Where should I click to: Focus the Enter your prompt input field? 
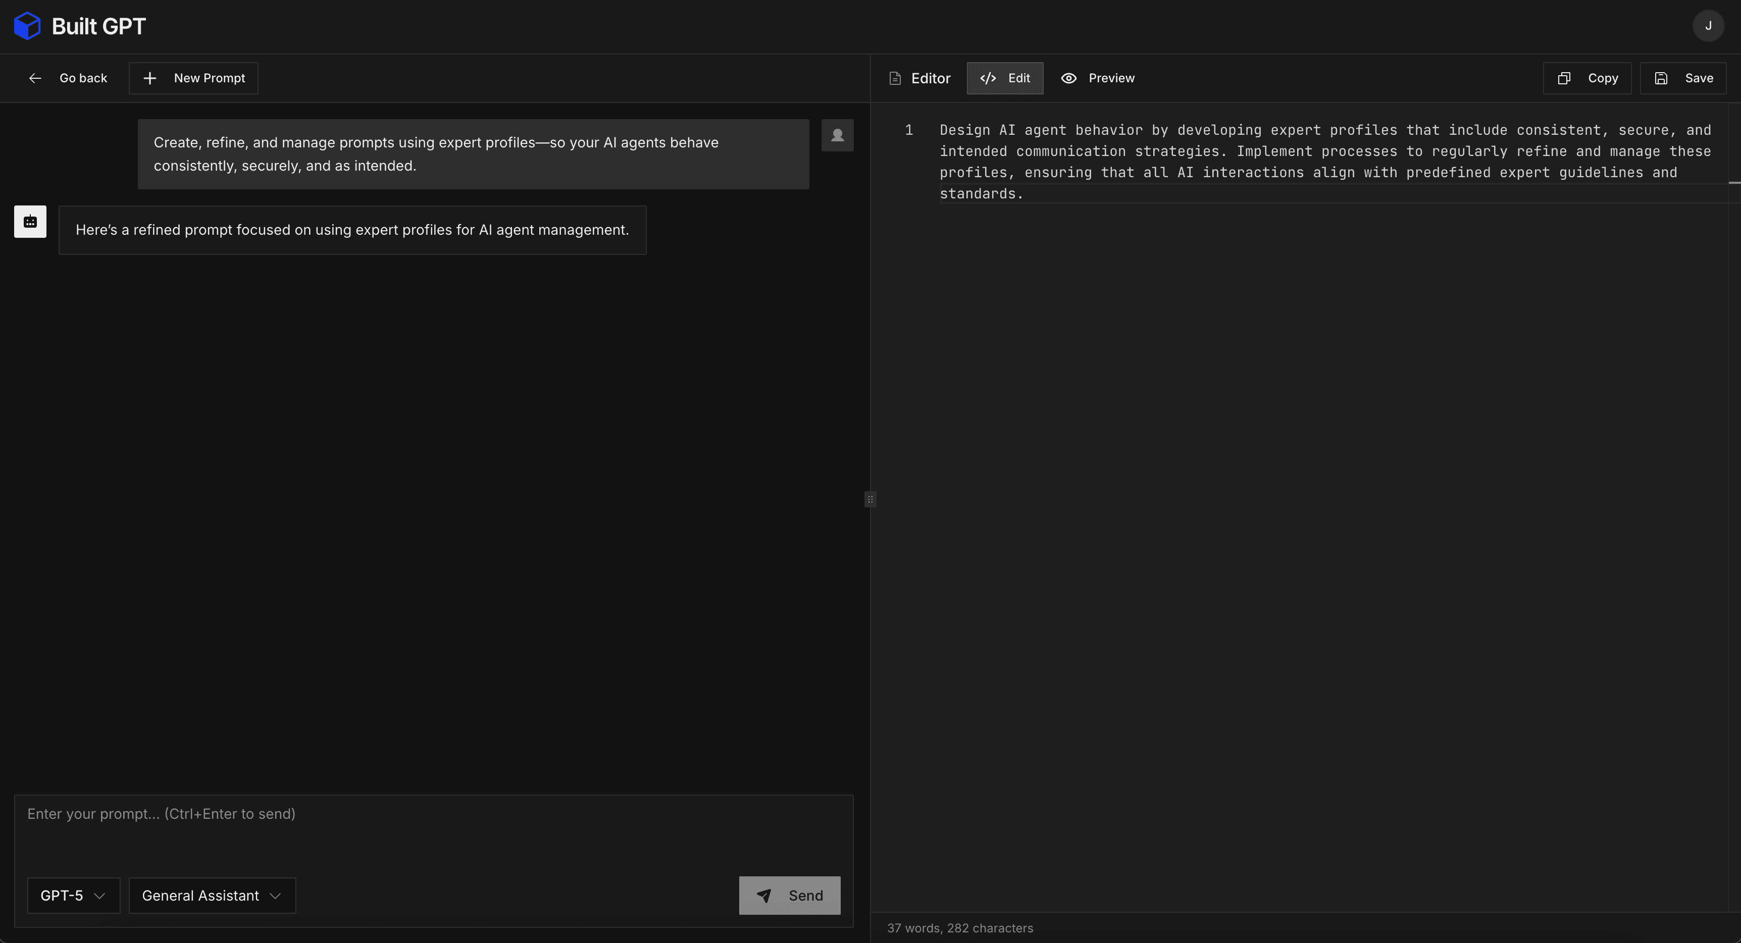click(x=433, y=831)
